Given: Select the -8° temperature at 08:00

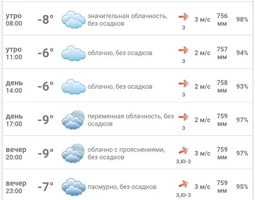Looking at the screenshot, I should pos(46,19).
